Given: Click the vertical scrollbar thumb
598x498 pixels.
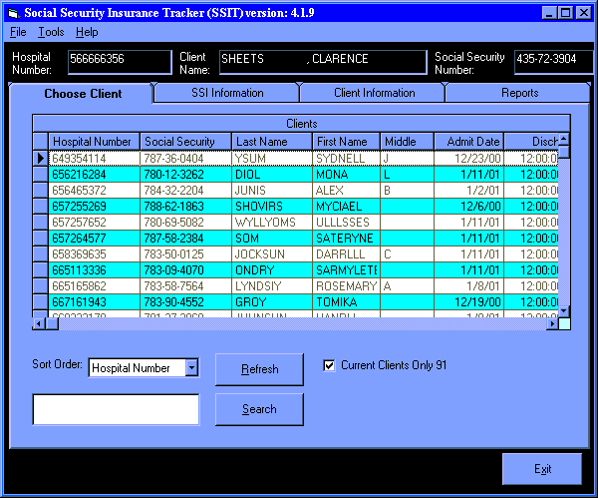Looking at the screenshot, I should (564, 152).
